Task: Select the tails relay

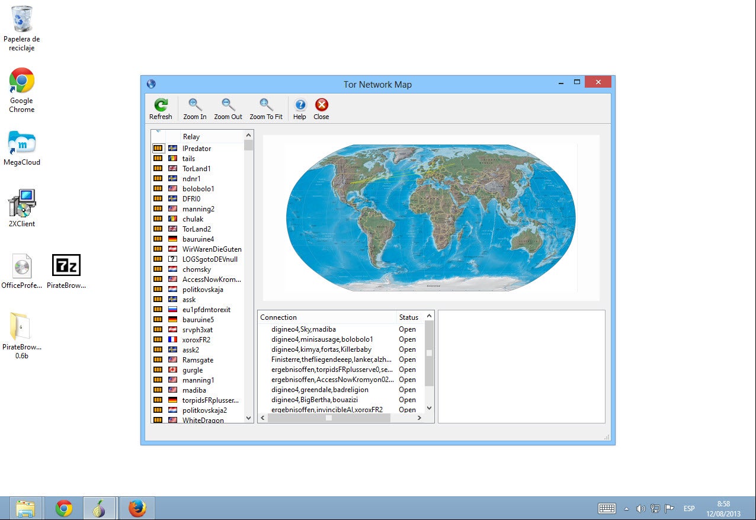Action: pos(188,159)
